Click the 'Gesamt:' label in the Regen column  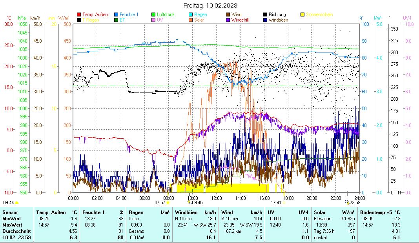(136, 231)
